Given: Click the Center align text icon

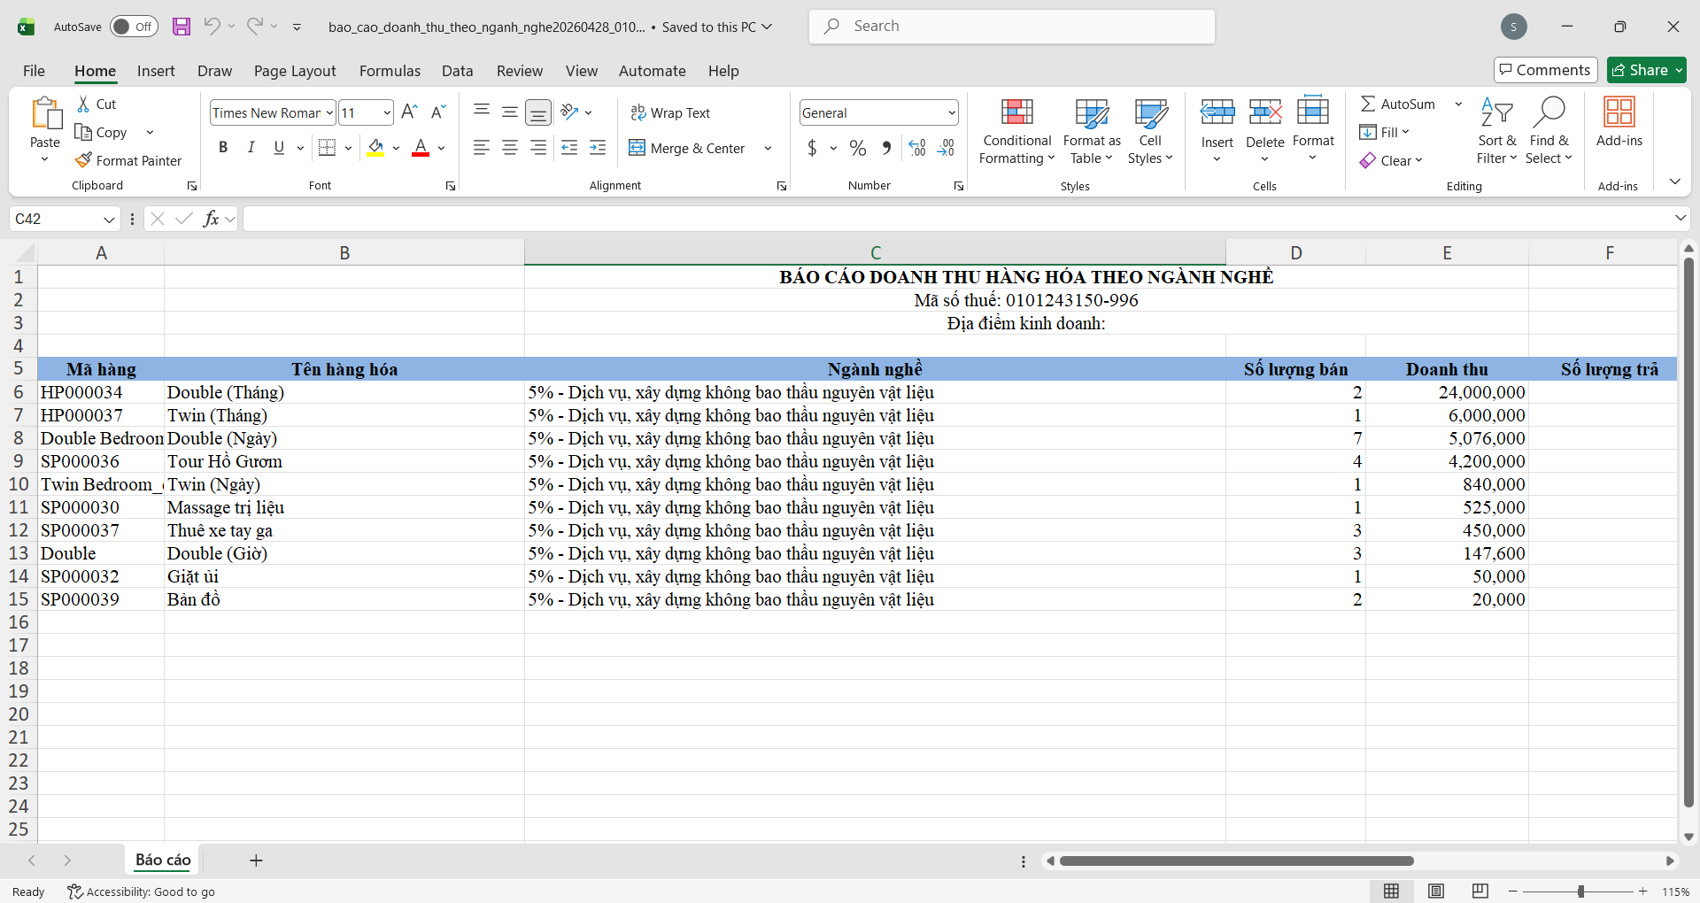Looking at the screenshot, I should coord(510,148).
